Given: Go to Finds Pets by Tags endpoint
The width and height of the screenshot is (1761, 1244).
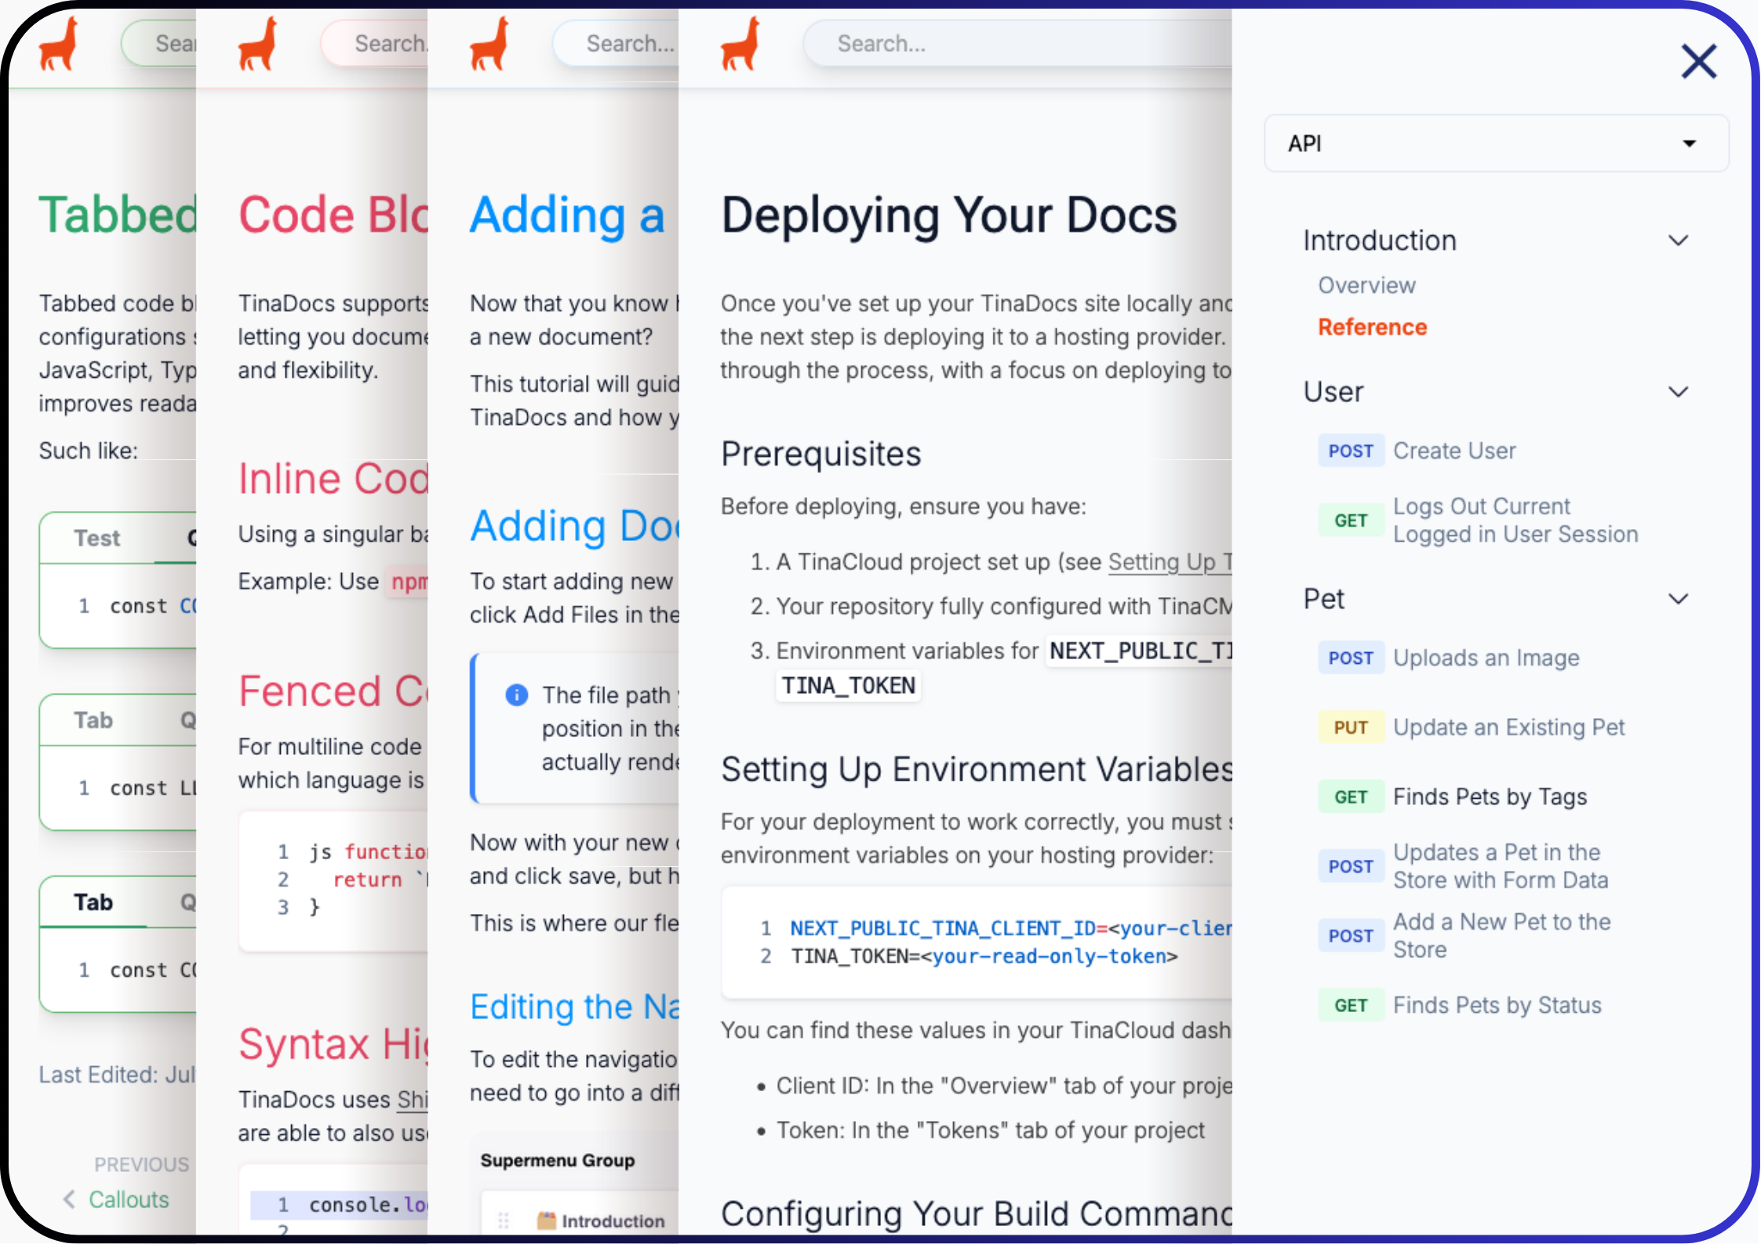Looking at the screenshot, I should pyautogui.click(x=1490, y=796).
